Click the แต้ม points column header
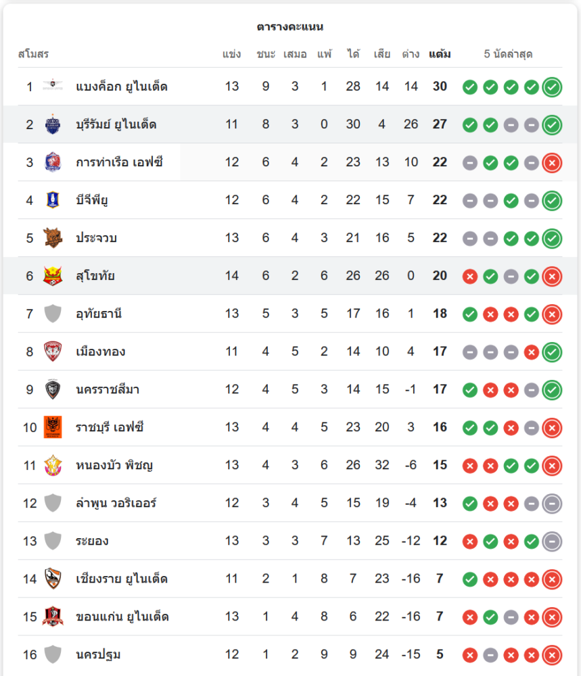Screen dimensions: 581x676 [440, 54]
